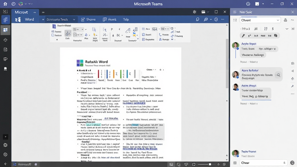Click the Word app logo icon
Screen dimensions: 297x167
coord(18,19)
